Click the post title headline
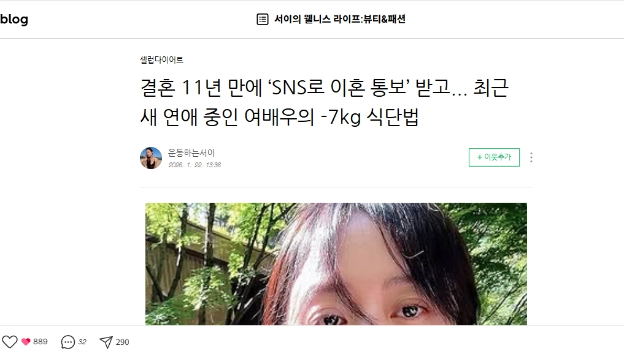 click(325, 102)
